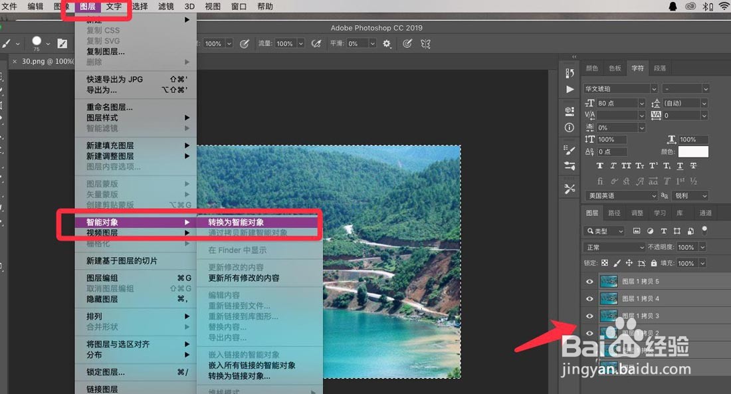731x394 pixels.
Task: Click the type layers filter icon in Layers panel
Action: (664, 231)
